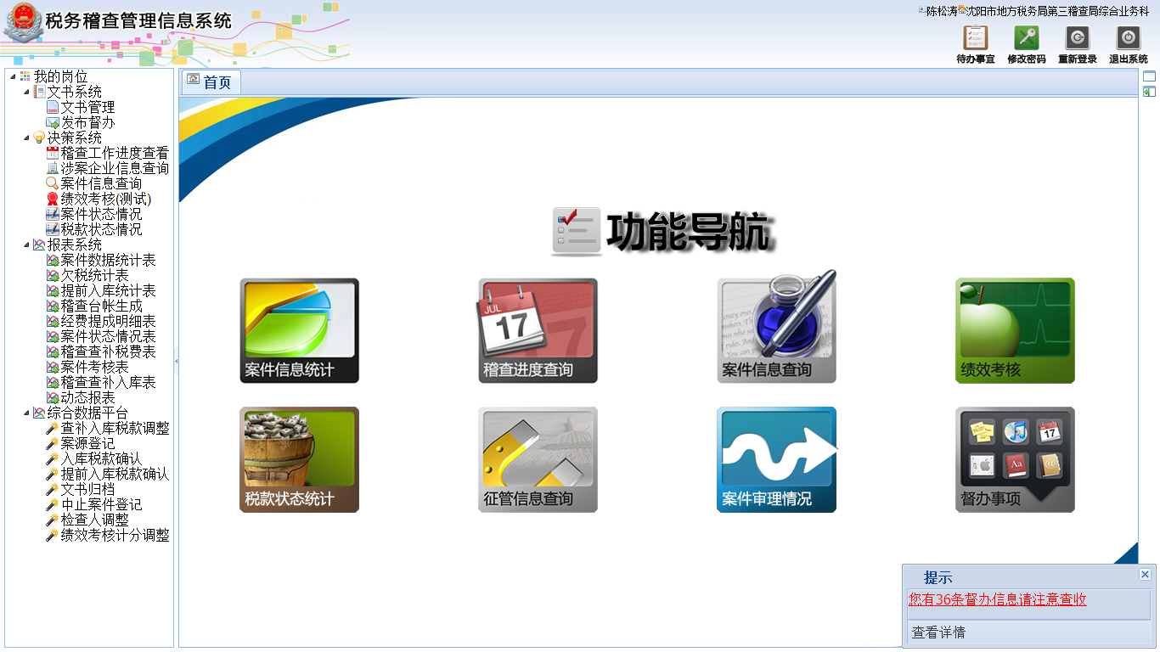This screenshot has width=1160, height=652.
Task: Click the 退出系统 power icon
Action: point(1129,38)
